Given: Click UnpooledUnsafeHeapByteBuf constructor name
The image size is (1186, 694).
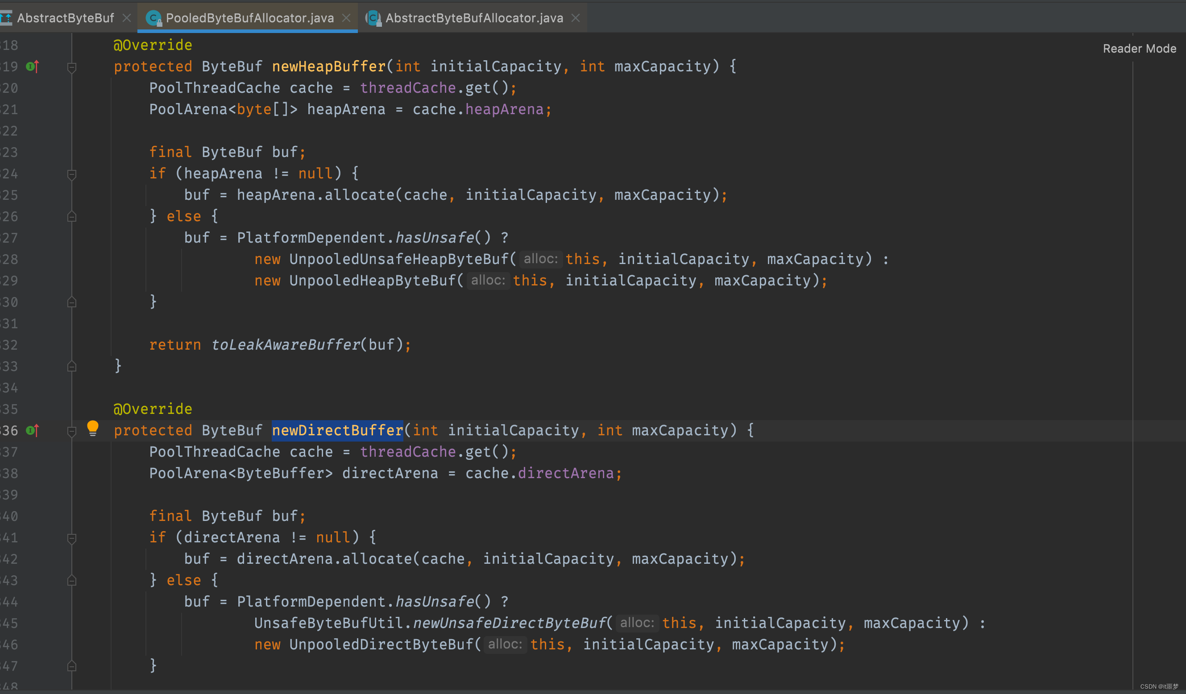Looking at the screenshot, I should click(399, 259).
